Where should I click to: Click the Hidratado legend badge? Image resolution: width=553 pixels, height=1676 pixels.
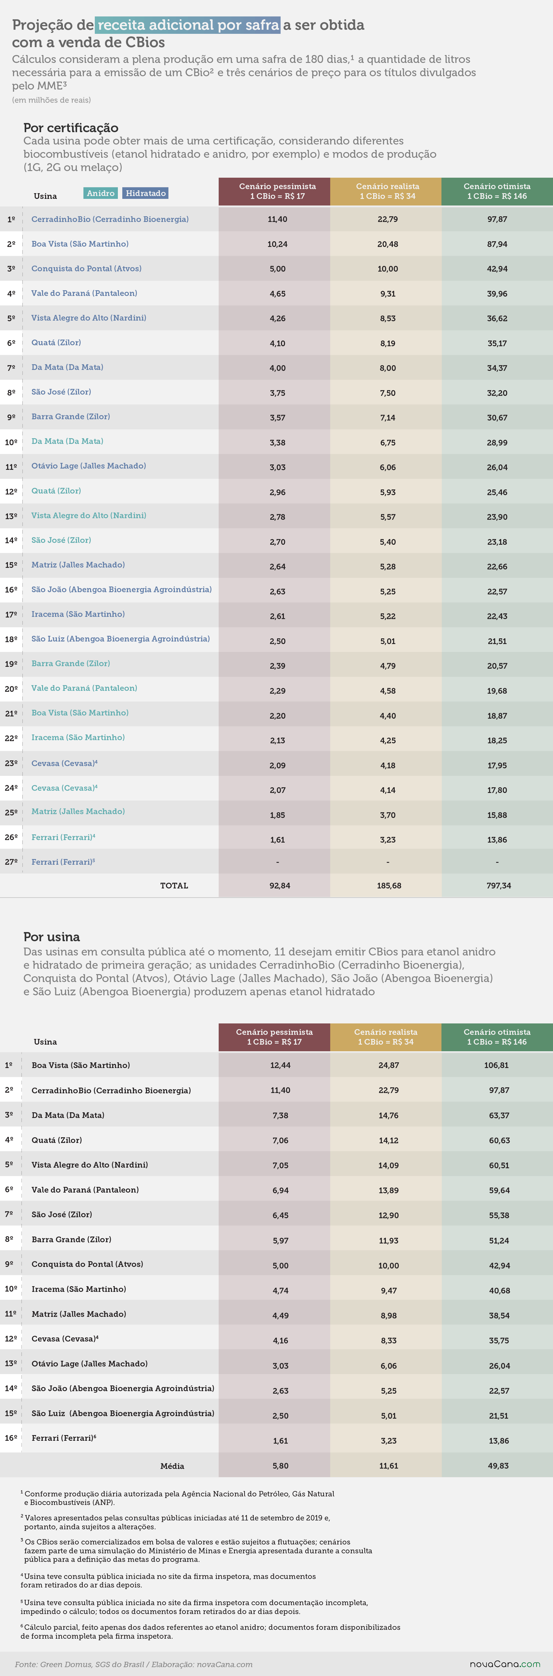coord(146,193)
